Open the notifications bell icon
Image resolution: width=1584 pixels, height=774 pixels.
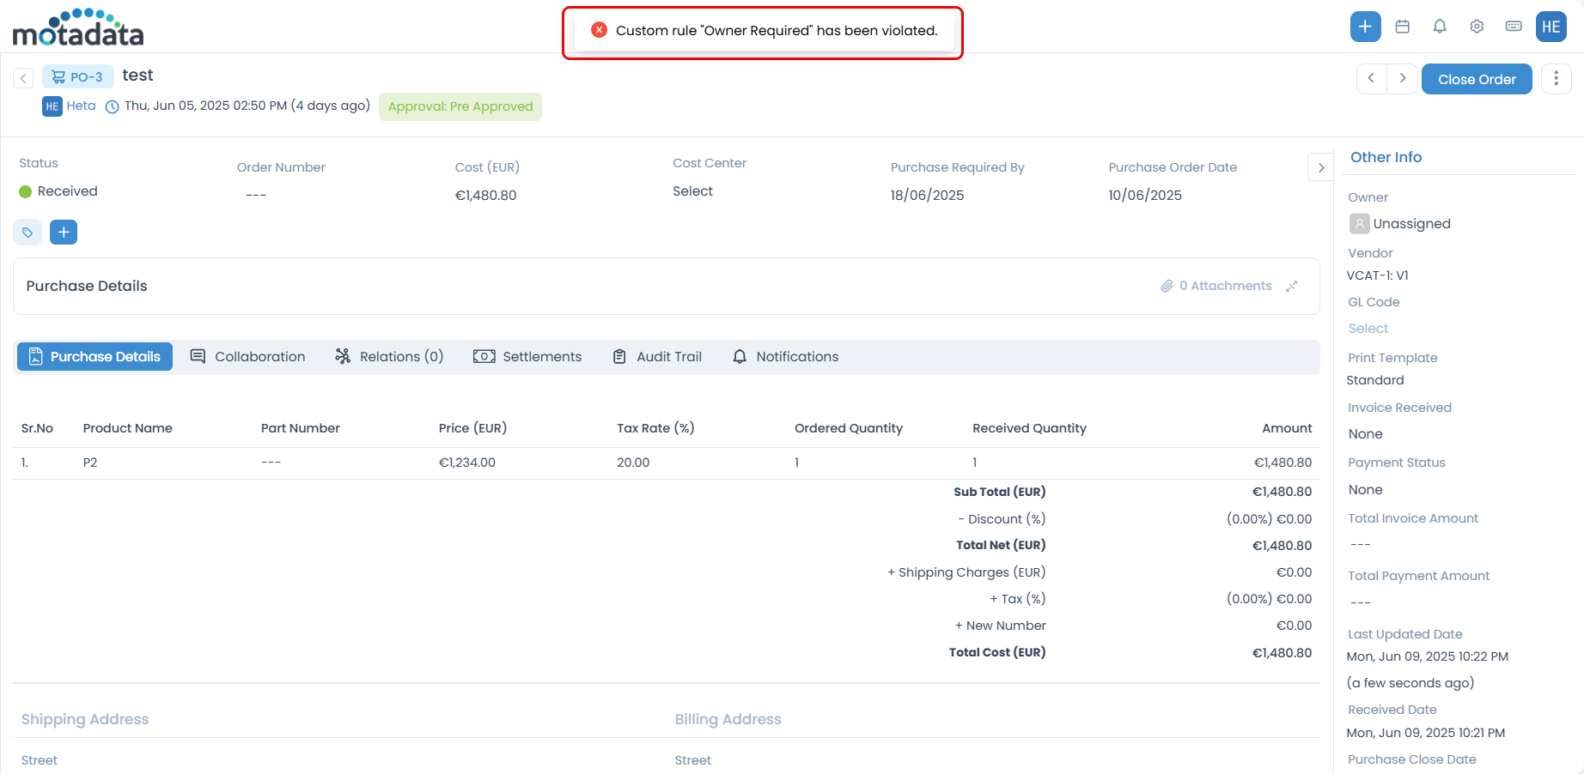click(1439, 27)
